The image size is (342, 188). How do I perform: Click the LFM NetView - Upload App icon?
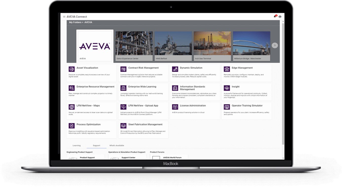123,107
